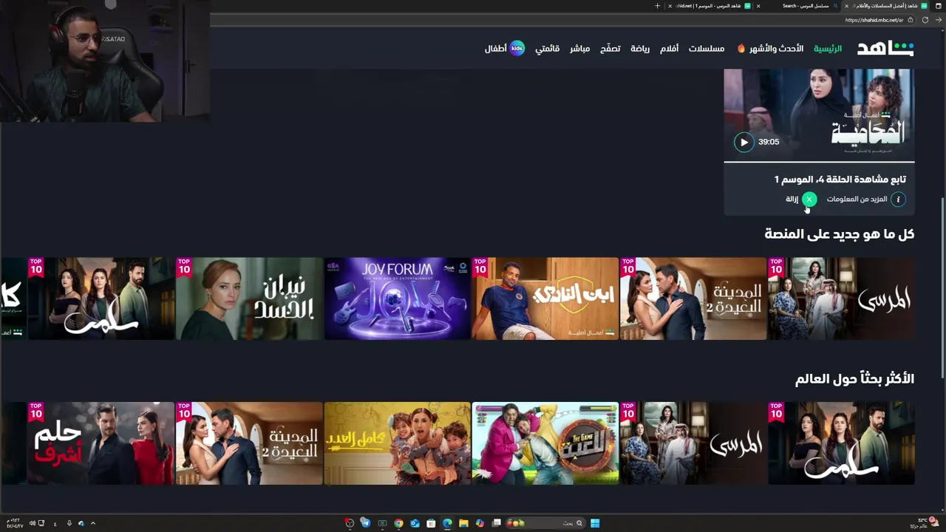Open تصفّح (Browse) in the navigation
The height and width of the screenshot is (532, 946).
pyautogui.click(x=610, y=49)
